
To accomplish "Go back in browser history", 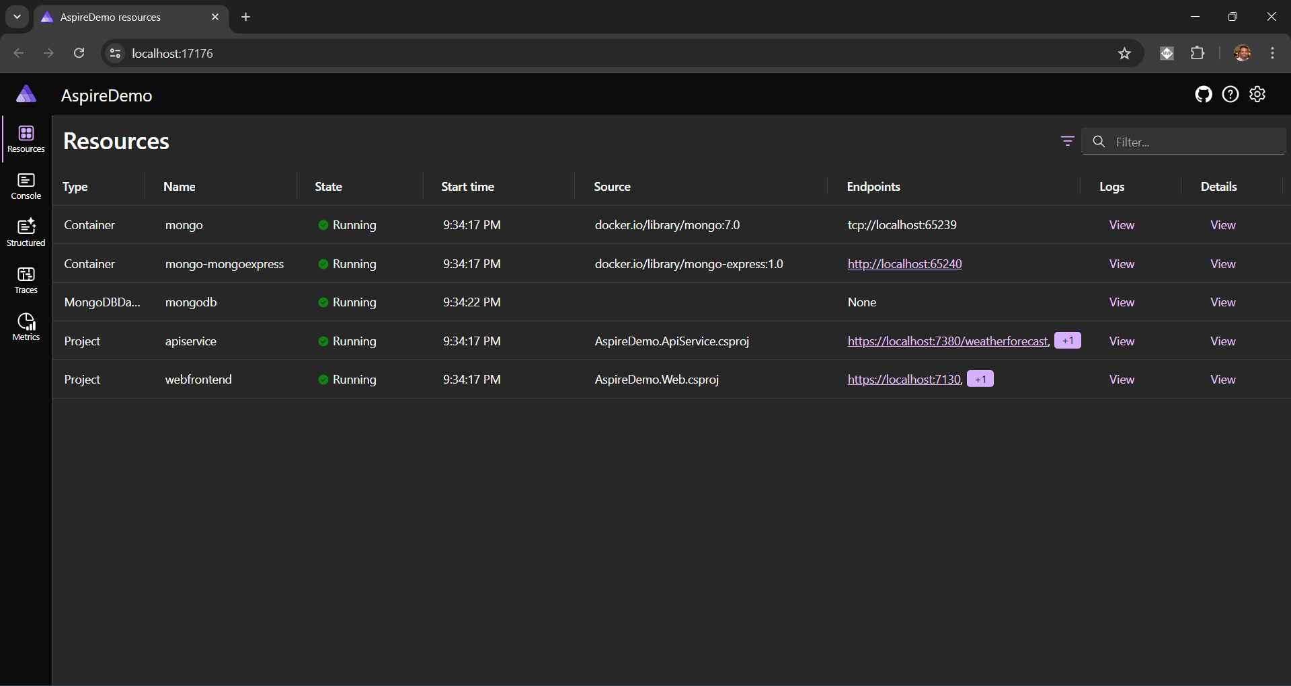I will (19, 53).
